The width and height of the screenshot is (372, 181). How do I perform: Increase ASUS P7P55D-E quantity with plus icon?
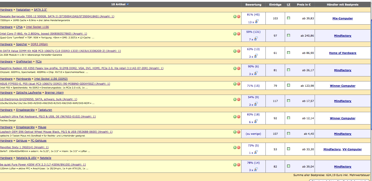pos(235,84)
